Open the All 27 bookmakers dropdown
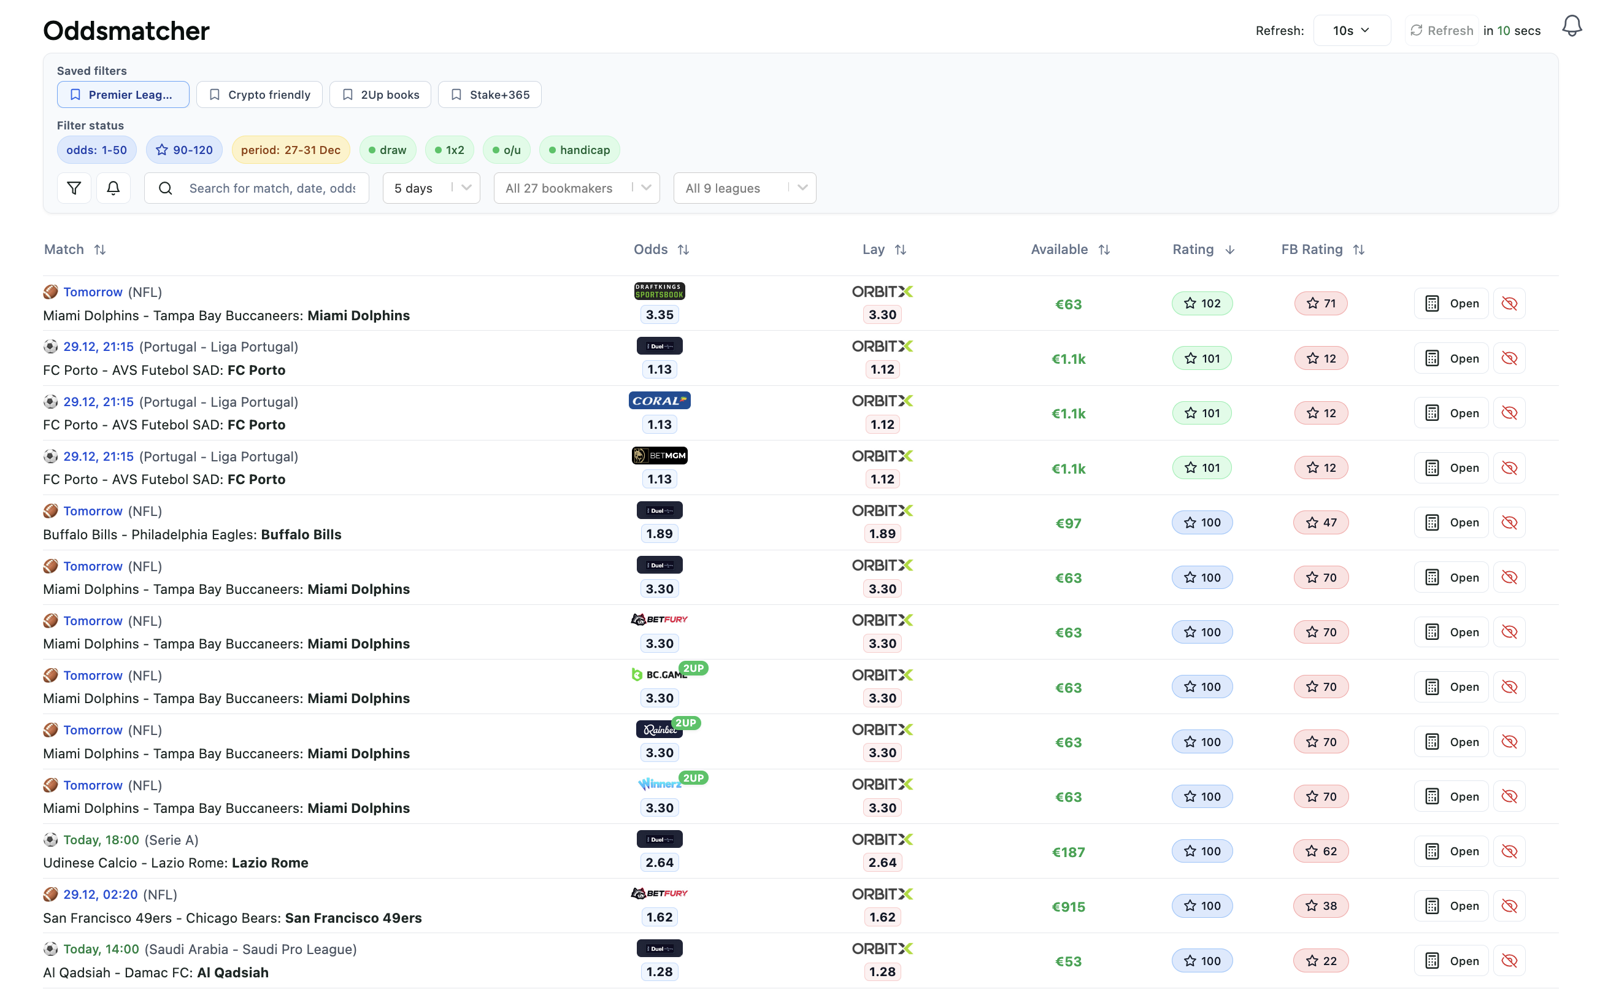Image resolution: width=1600 pixels, height=989 pixels. tap(576, 188)
